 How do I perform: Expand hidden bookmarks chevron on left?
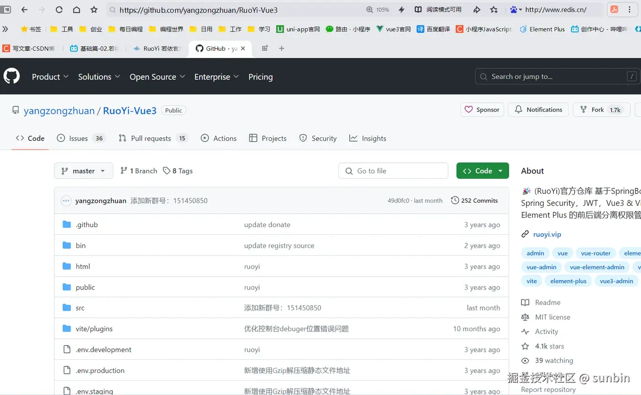click(5, 29)
